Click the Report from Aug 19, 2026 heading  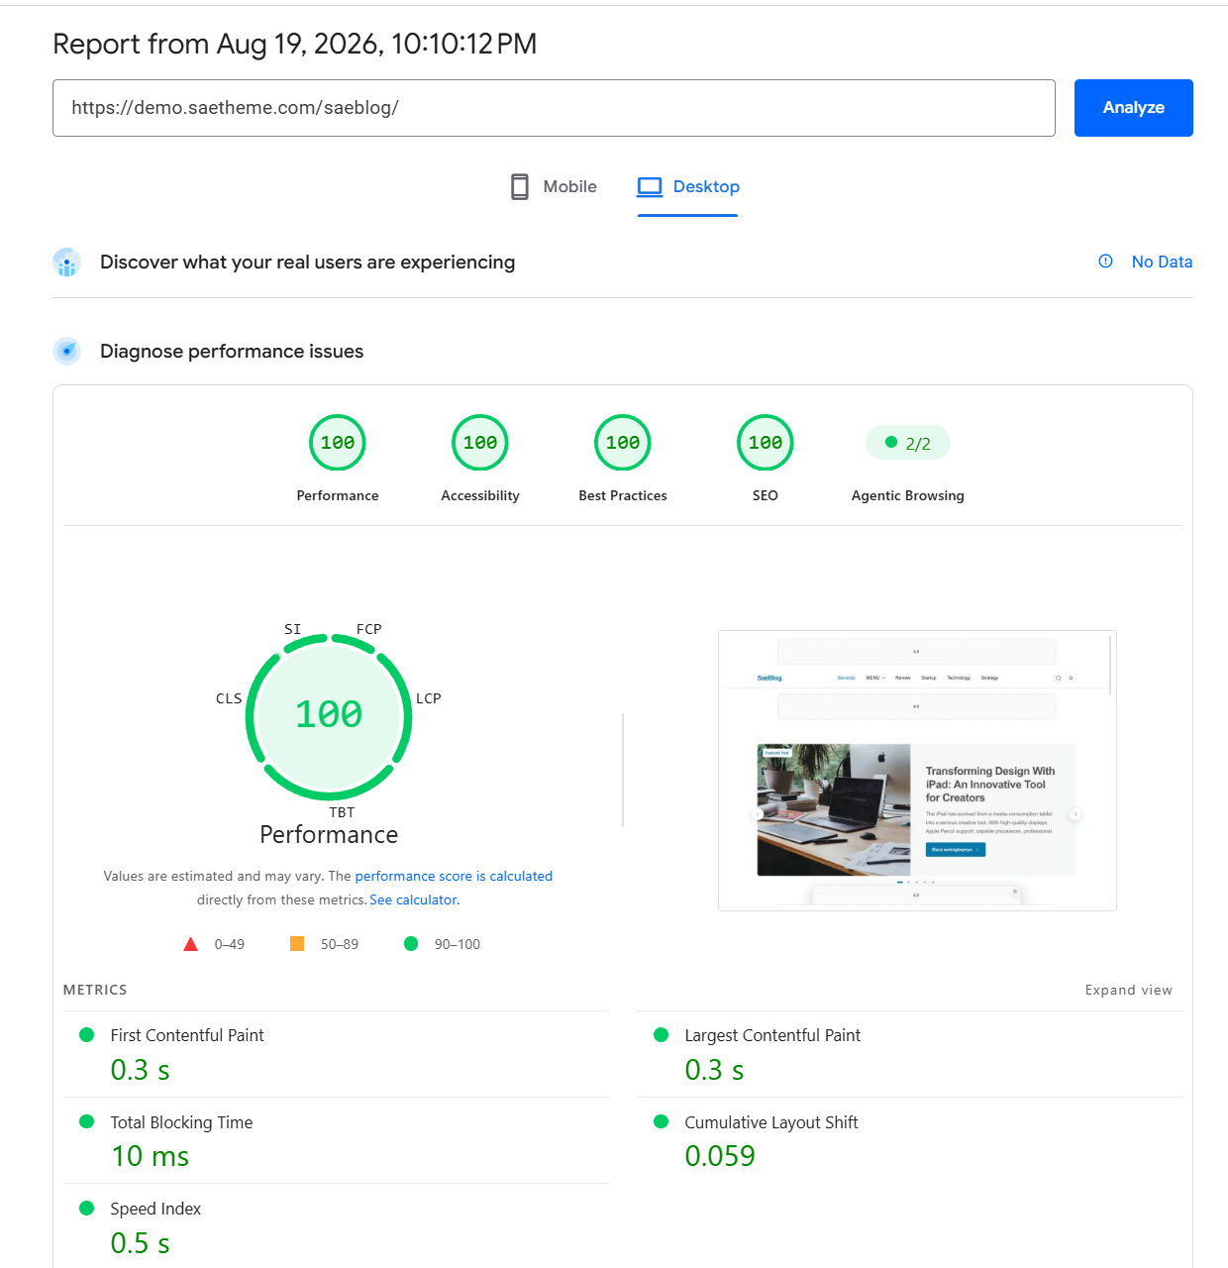tap(295, 44)
